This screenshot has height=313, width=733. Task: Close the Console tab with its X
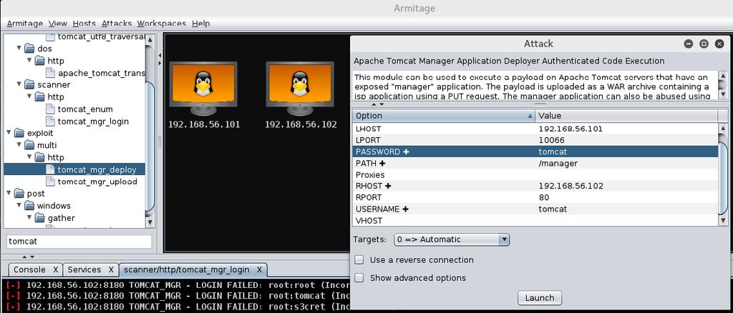[55, 269]
